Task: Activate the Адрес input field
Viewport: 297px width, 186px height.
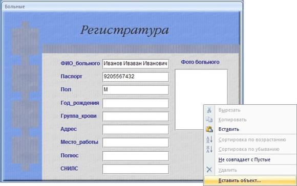Action: 136,129
